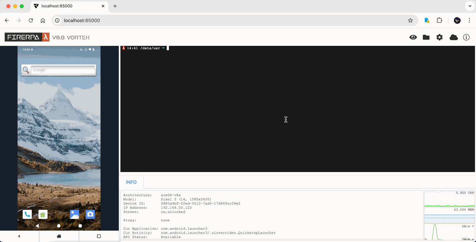Click the Back chevron button below device
The width and height of the screenshot is (476, 242).
19,236
